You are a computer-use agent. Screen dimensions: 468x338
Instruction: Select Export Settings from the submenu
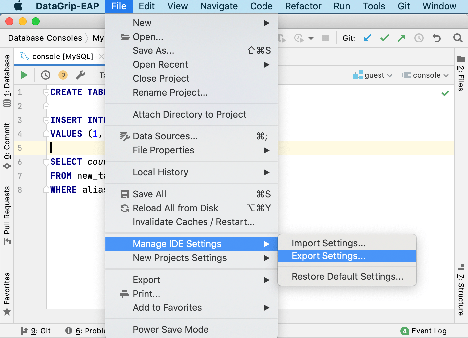328,256
